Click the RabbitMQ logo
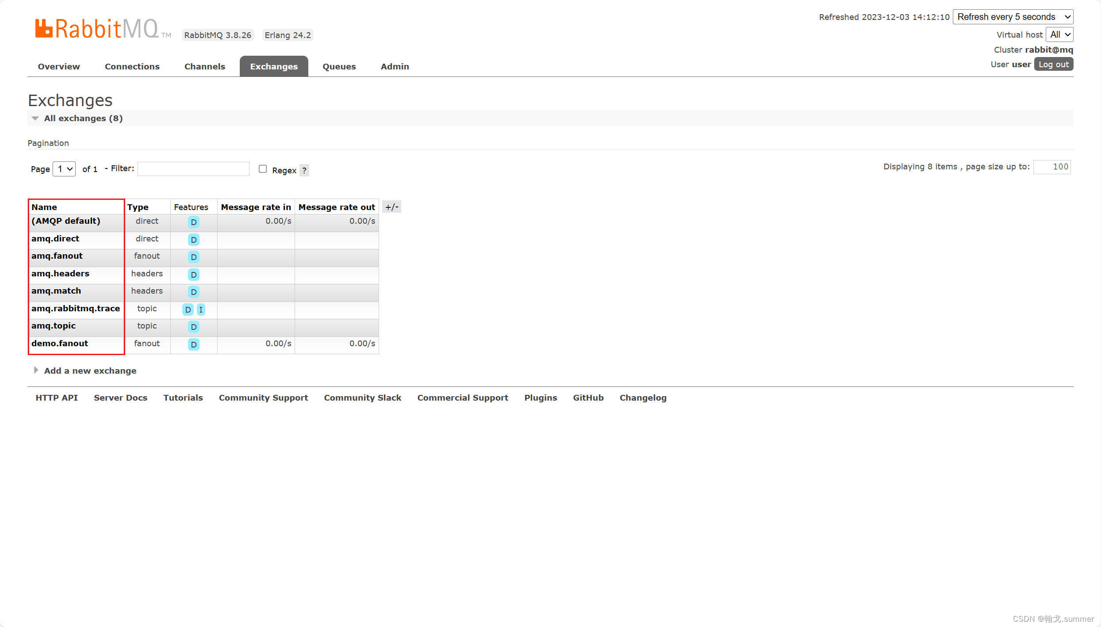Viewport: 1101px width, 627px height. pos(103,29)
